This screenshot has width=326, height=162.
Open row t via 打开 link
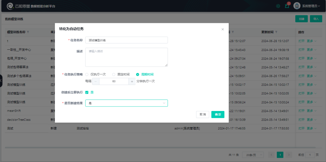coord(302,41)
